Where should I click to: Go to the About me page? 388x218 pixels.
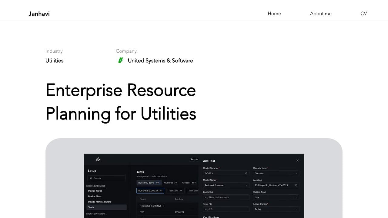321,14
